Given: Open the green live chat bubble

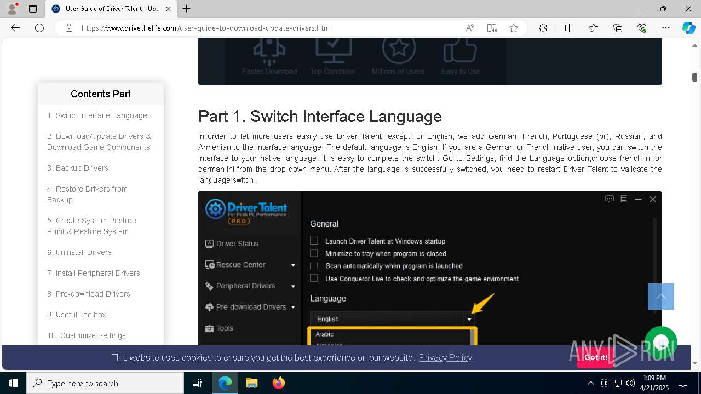Looking at the screenshot, I should [661, 343].
